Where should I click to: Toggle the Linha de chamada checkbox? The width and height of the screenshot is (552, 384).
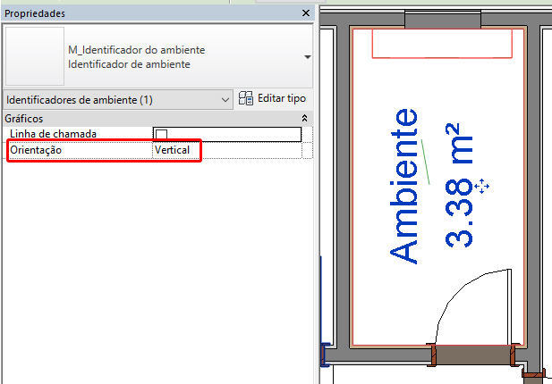click(x=161, y=134)
